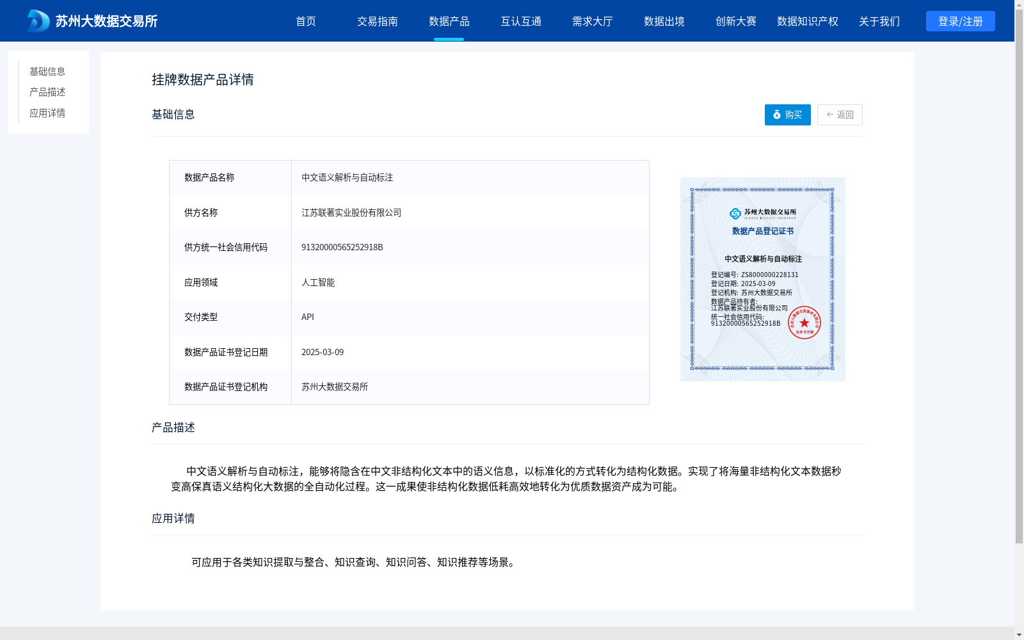Click the 登录/注册 button

pos(960,20)
